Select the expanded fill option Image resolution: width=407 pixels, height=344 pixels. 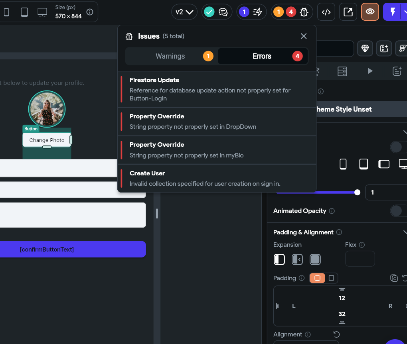point(315,259)
